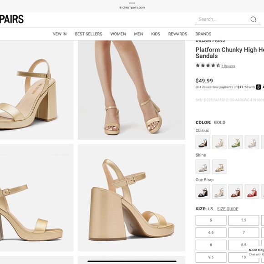The image size is (264, 264).
Task: Choose size 5
Action: click(211, 220)
